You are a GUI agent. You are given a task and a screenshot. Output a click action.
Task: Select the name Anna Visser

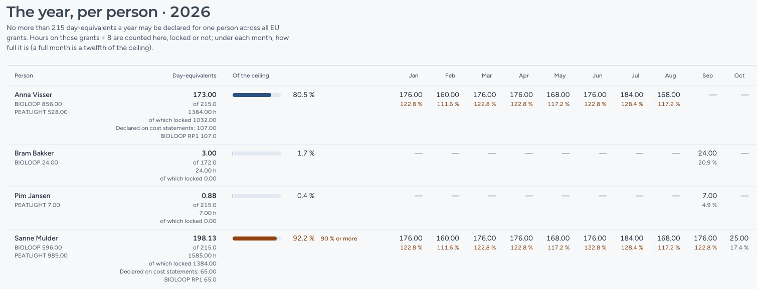33,94
